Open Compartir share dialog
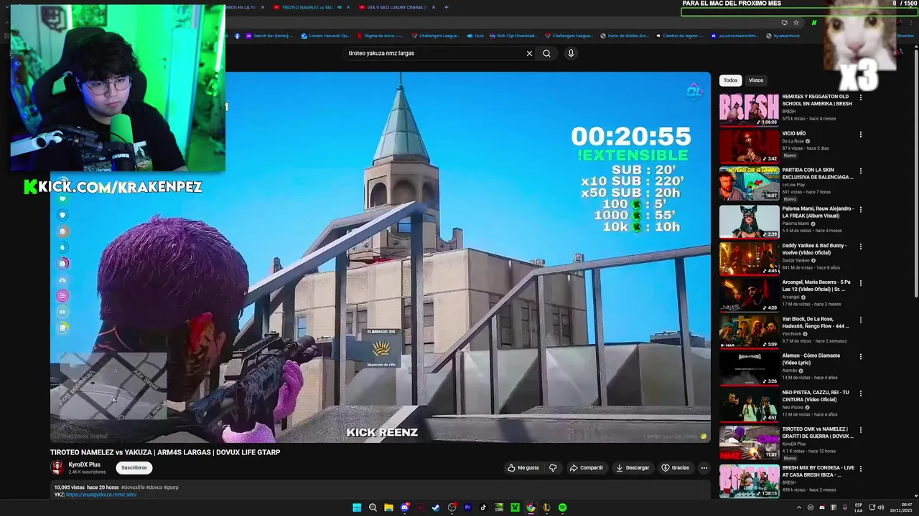Screen dimensions: 919x516 click(587, 468)
